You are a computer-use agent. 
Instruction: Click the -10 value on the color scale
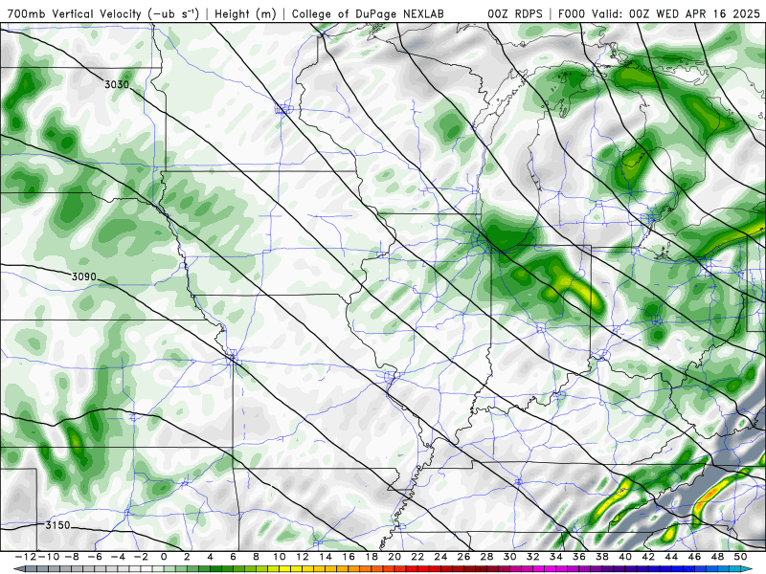(48, 557)
